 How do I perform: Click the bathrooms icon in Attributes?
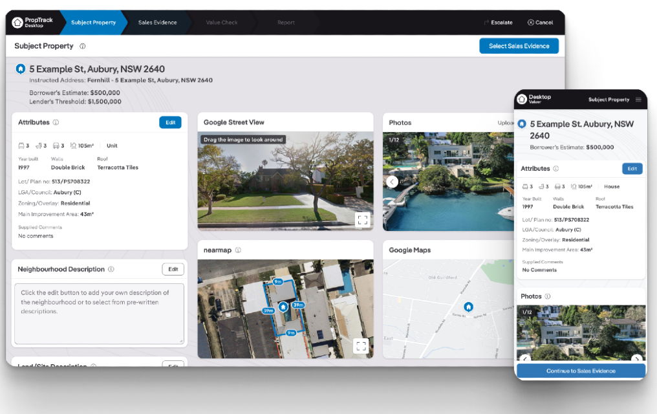pos(39,146)
